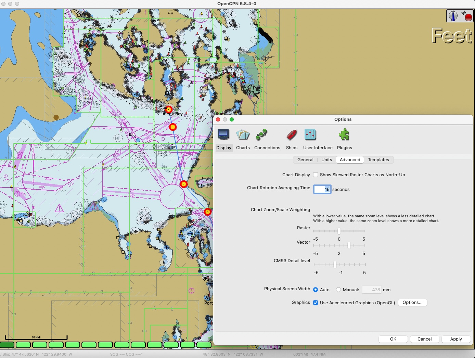
Task: Click the Physical Screen Width label
Action: click(x=287, y=289)
